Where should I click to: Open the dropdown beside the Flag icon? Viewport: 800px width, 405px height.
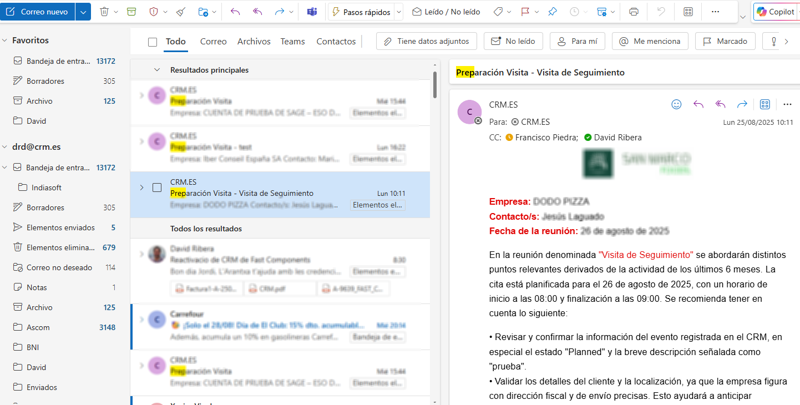point(536,12)
